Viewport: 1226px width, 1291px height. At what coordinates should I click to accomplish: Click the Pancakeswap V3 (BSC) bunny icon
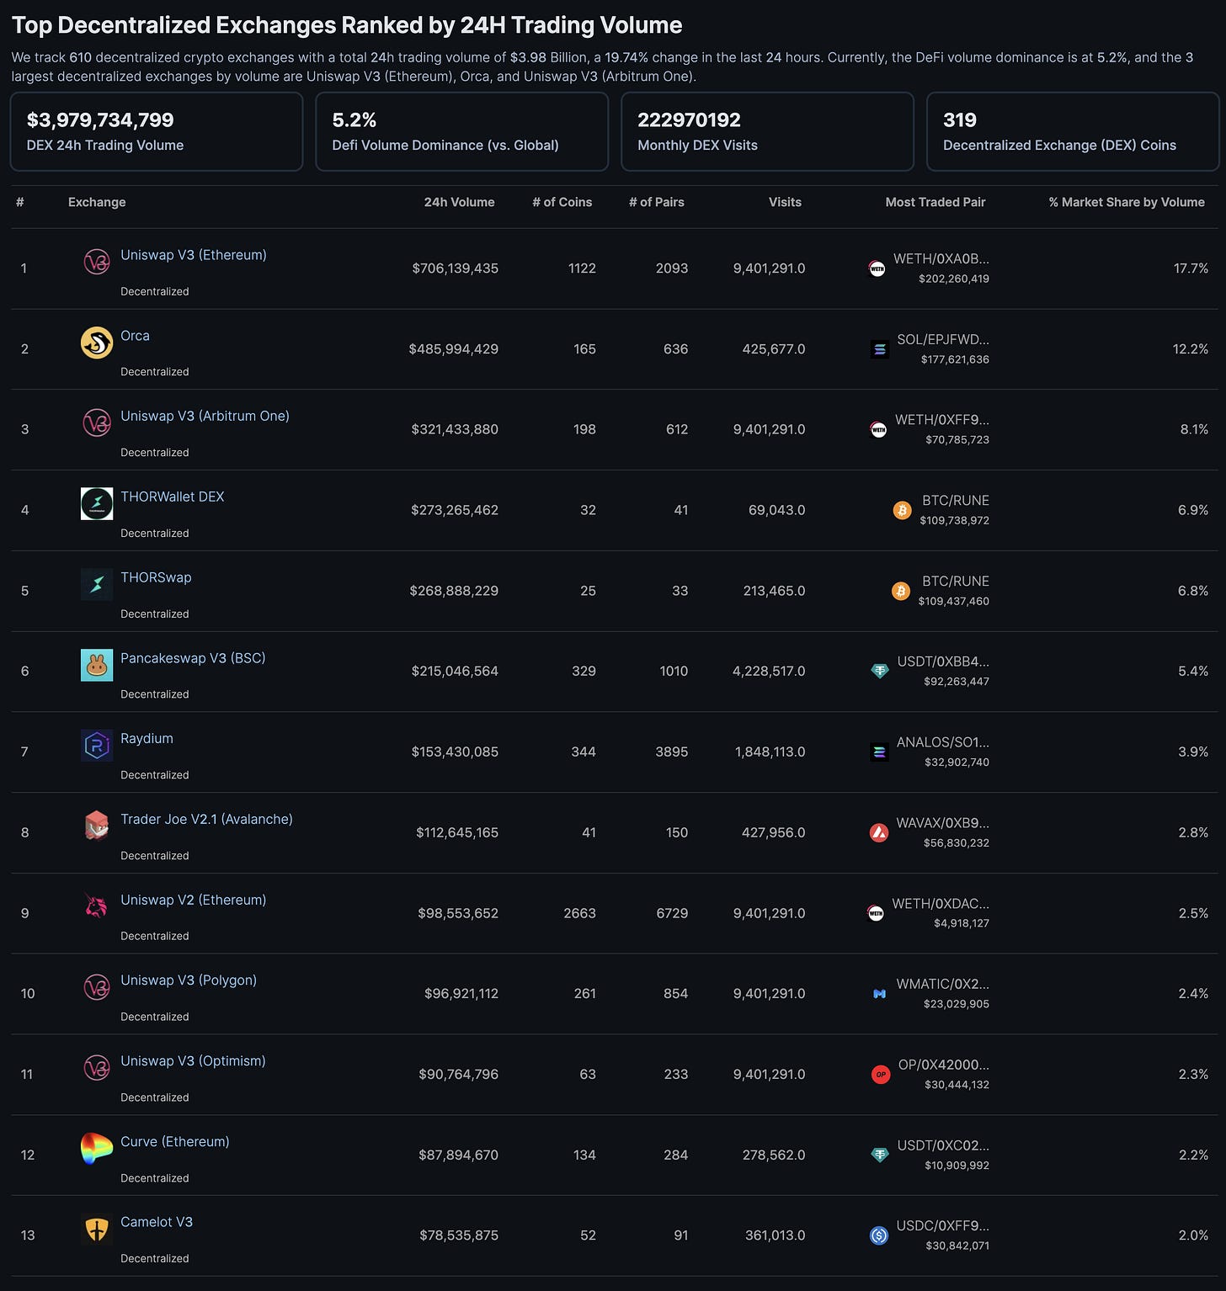click(97, 665)
